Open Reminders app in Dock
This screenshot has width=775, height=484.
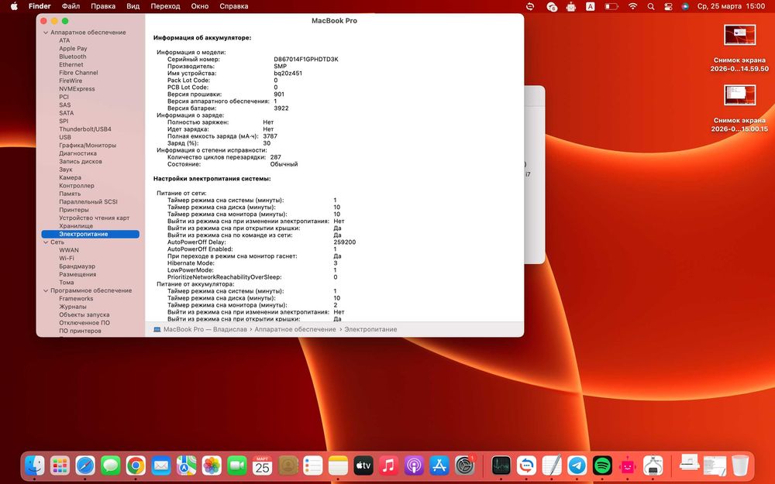click(313, 465)
